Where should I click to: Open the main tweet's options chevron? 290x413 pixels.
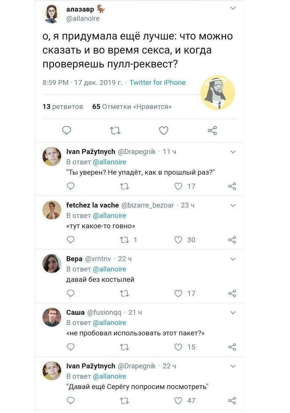pos(233,9)
